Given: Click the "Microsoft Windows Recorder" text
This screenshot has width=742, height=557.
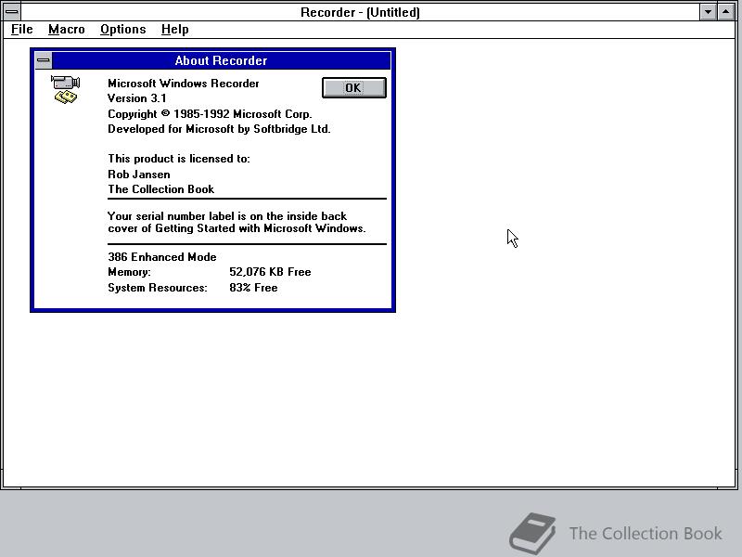Looking at the screenshot, I should coord(183,84).
